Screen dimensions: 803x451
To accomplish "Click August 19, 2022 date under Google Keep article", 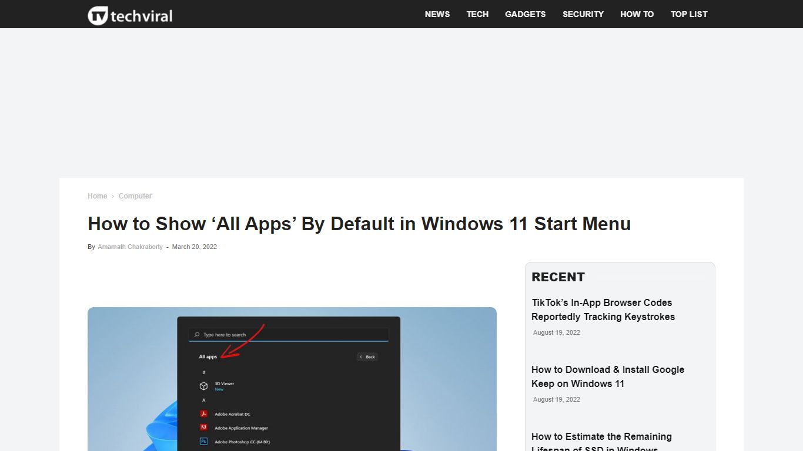I will (x=557, y=399).
